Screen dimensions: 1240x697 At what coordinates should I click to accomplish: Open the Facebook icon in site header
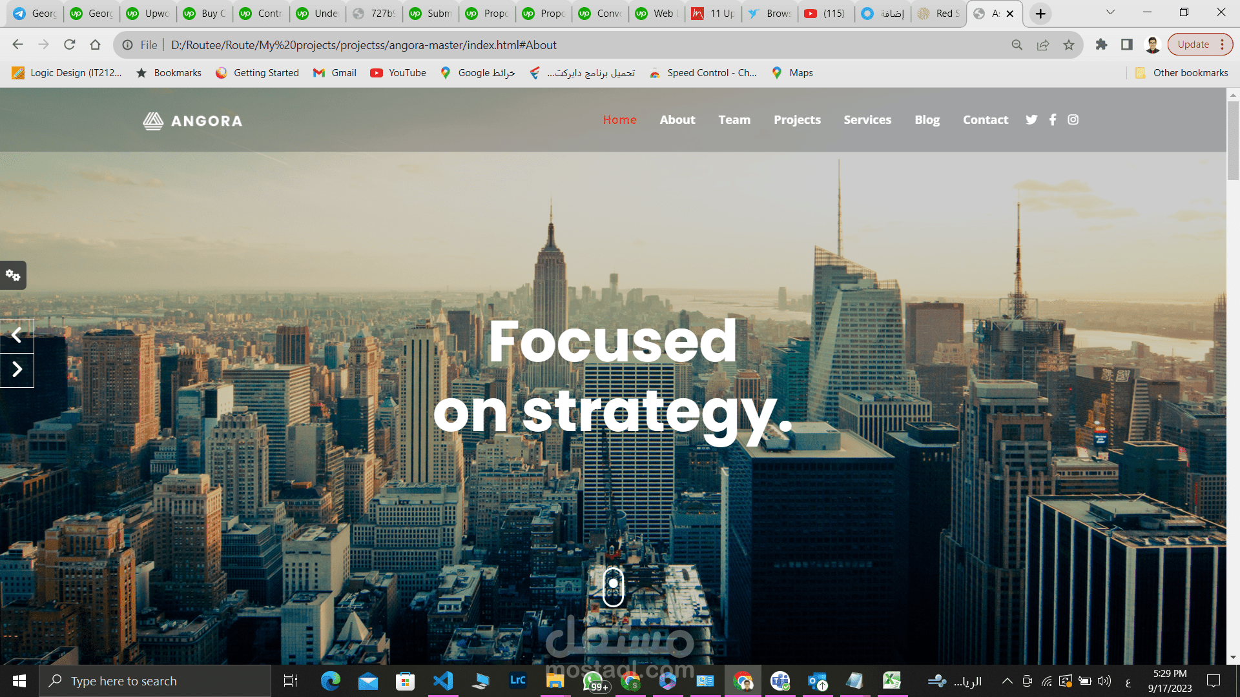[1053, 120]
